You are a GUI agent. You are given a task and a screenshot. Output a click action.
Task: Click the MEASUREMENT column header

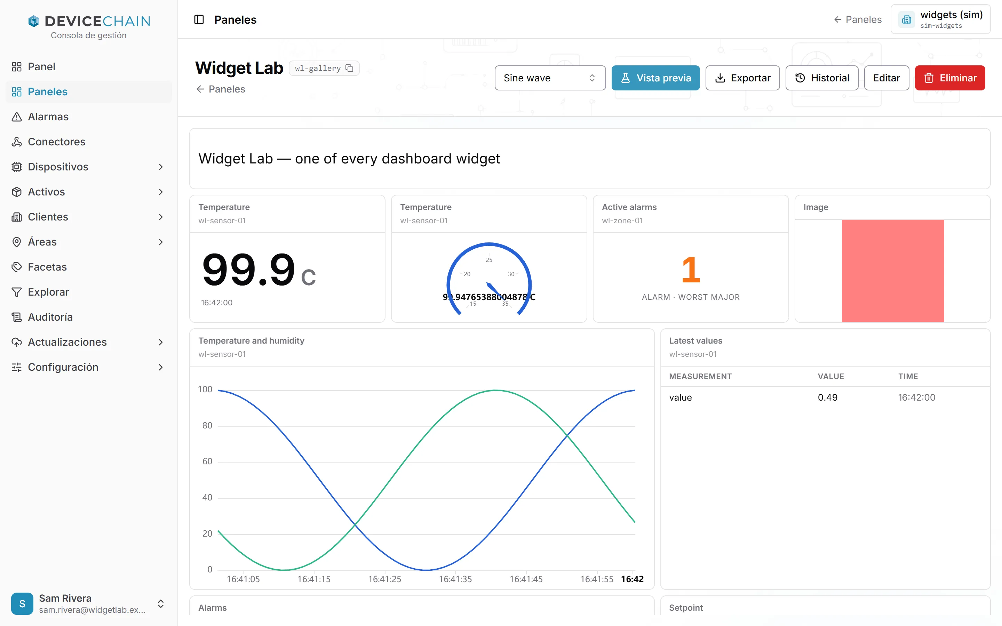point(700,376)
